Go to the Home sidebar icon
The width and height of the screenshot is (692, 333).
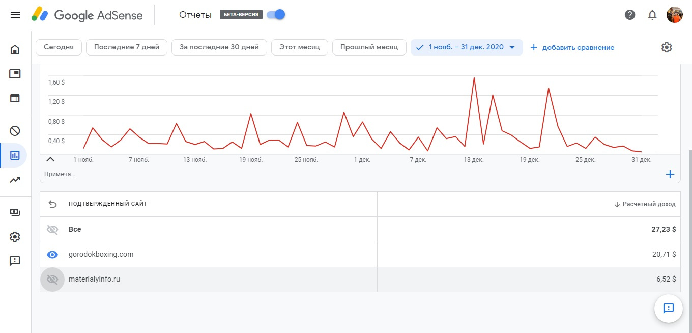15,49
